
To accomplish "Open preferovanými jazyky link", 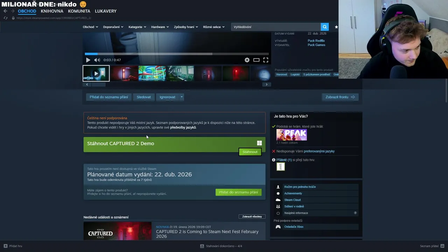I will click(319, 151).
